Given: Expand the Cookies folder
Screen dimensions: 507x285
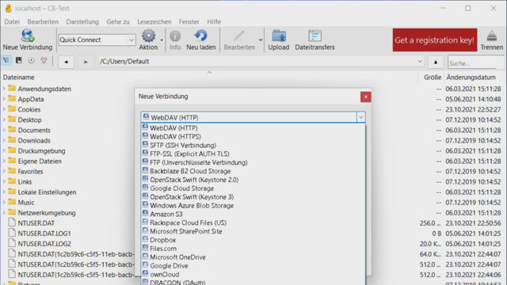Looking at the screenshot, I should 4,109.
